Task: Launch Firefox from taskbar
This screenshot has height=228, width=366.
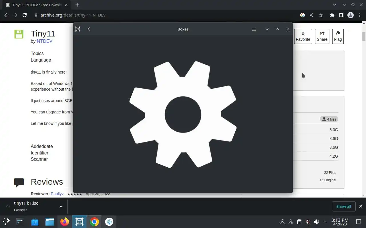Action: click(65, 221)
